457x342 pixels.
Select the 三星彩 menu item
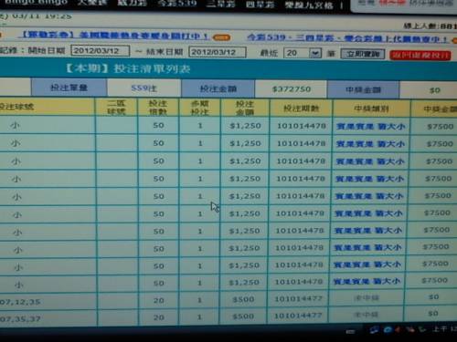pos(221,5)
